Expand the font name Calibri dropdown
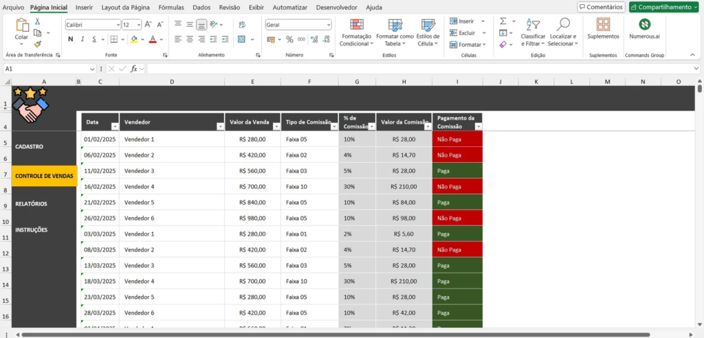This screenshot has width=704, height=338. click(x=117, y=25)
